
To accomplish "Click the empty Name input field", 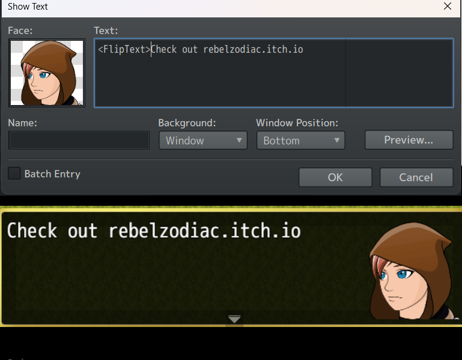I will click(x=79, y=140).
